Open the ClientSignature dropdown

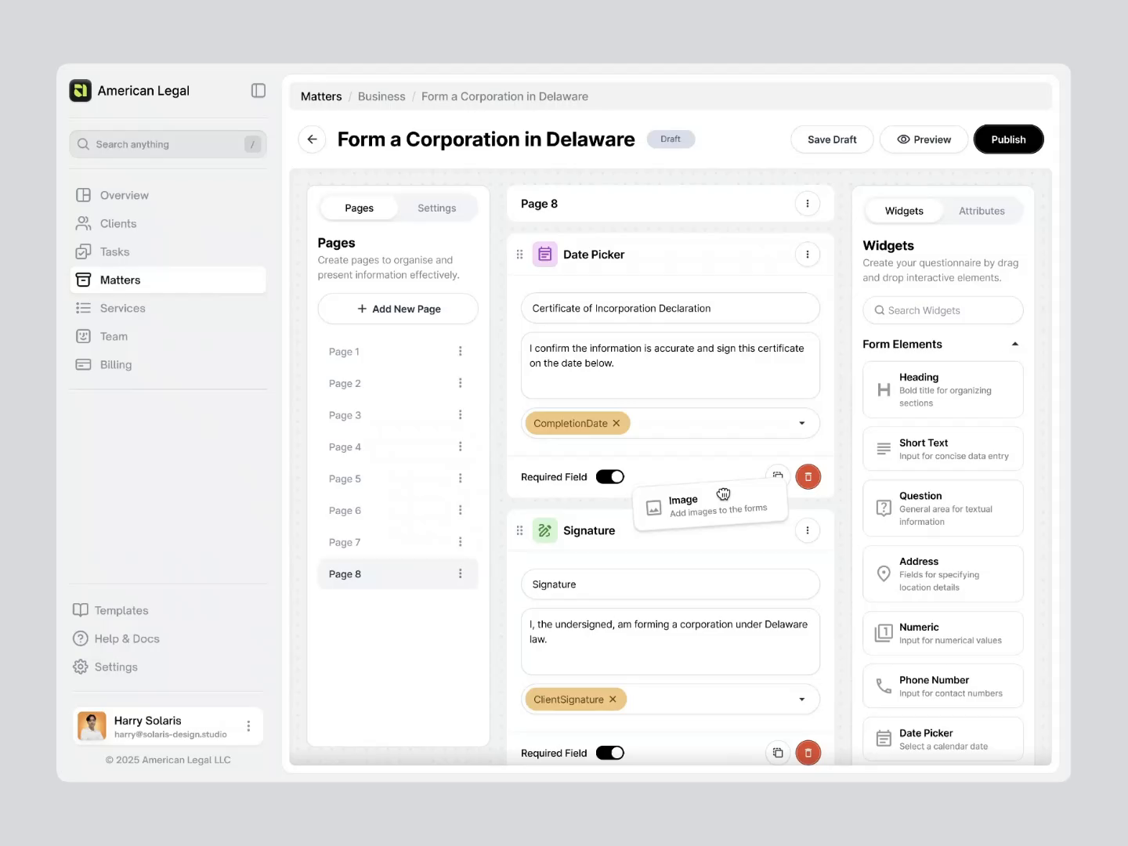click(802, 700)
